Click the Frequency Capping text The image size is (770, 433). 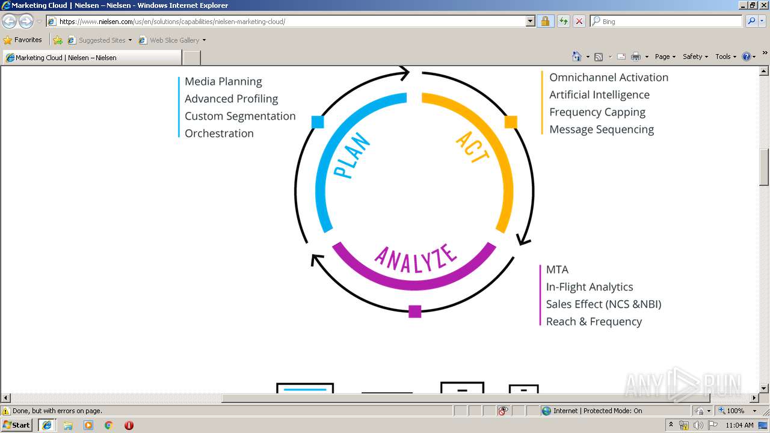click(597, 112)
